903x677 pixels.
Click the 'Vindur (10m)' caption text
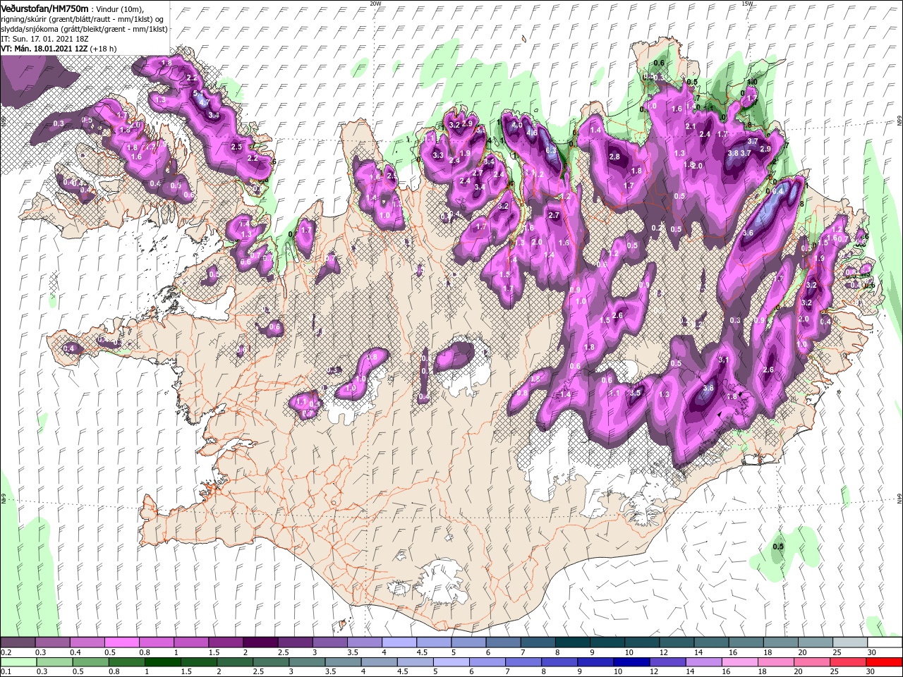point(121,8)
